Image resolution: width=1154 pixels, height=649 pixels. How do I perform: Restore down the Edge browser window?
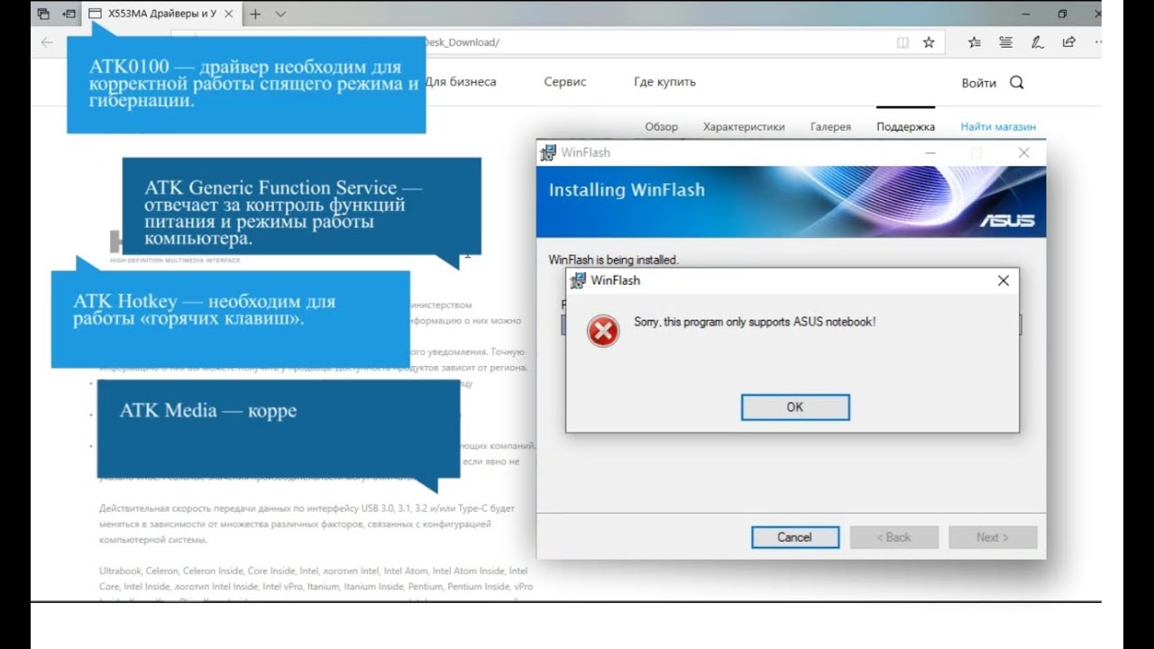(x=1062, y=14)
